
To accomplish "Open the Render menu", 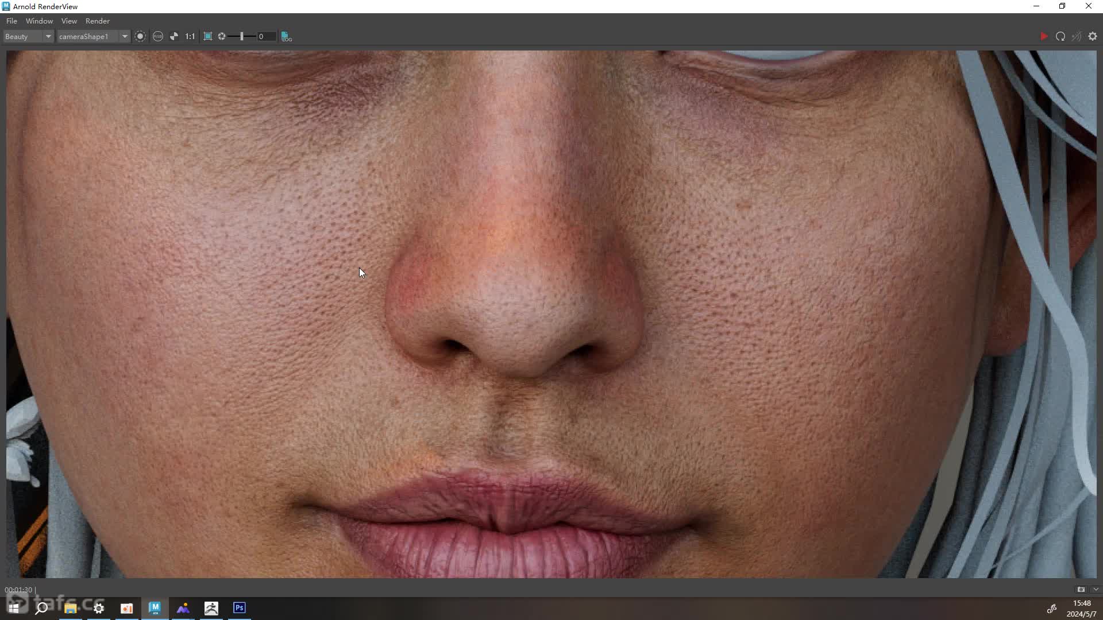I will 98,21.
